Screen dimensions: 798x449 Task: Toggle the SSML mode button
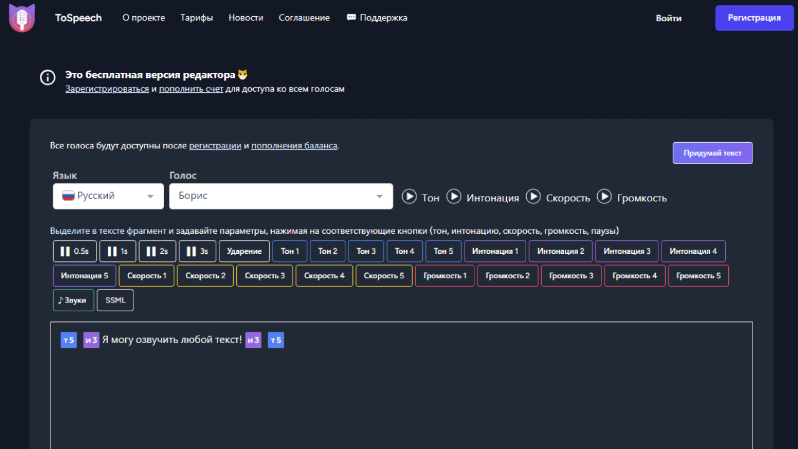pos(115,300)
